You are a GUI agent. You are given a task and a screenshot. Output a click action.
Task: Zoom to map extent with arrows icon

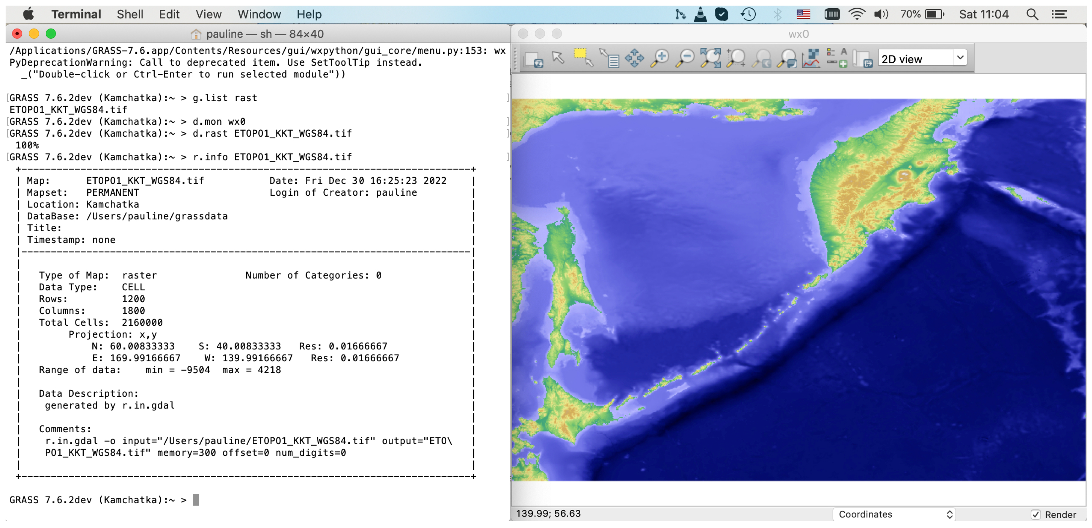click(x=710, y=58)
